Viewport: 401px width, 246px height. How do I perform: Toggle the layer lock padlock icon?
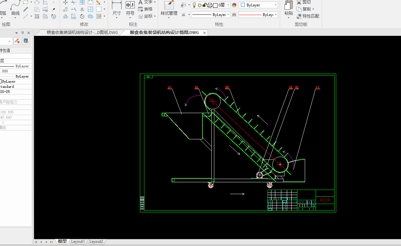tap(204, 5)
